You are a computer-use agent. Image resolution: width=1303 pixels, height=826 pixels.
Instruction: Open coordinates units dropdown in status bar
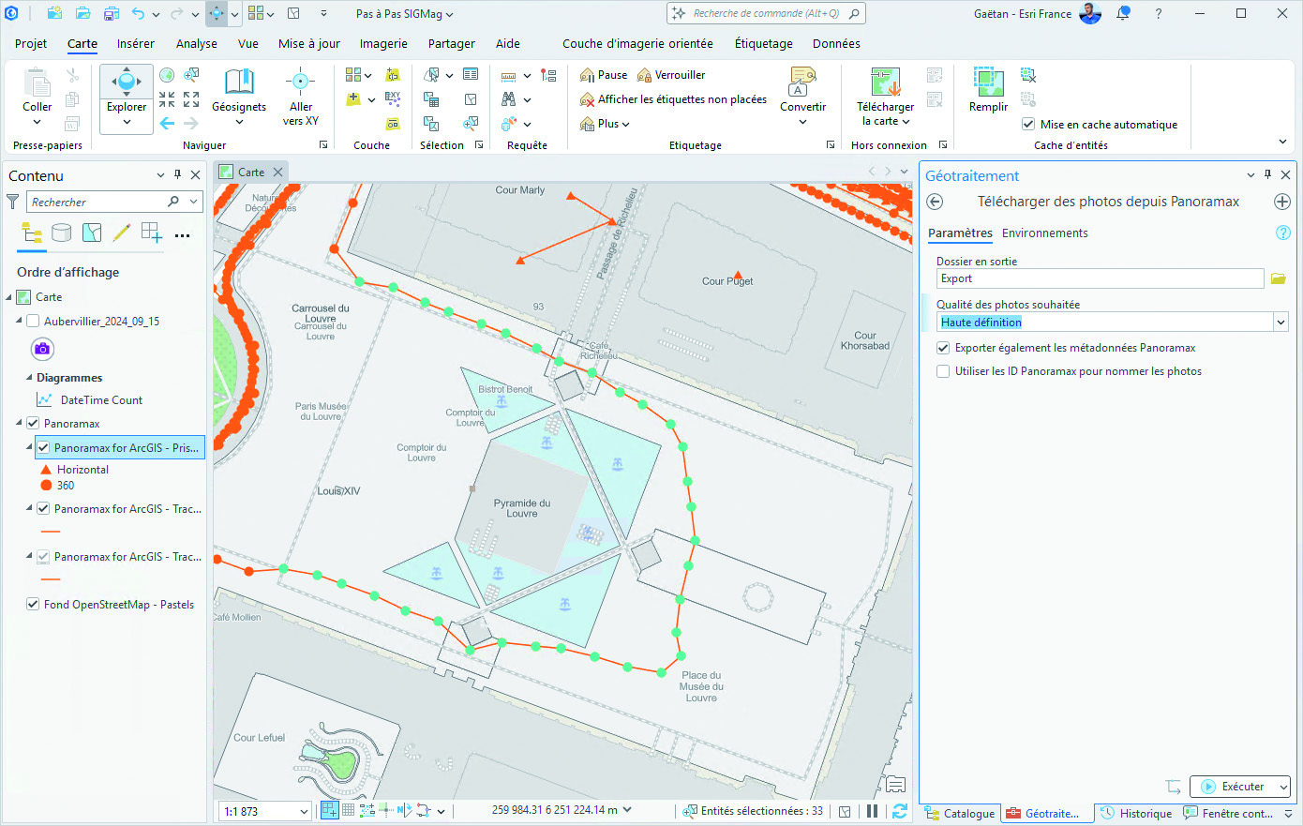627,809
